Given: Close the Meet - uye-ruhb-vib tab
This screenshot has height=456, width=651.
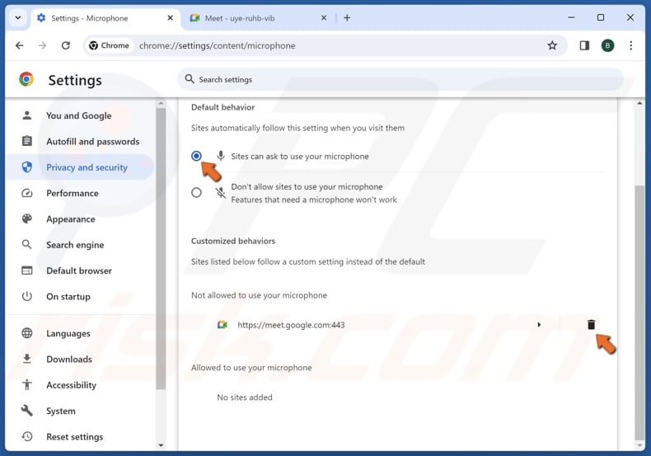Looking at the screenshot, I should pyautogui.click(x=324, y=18).
